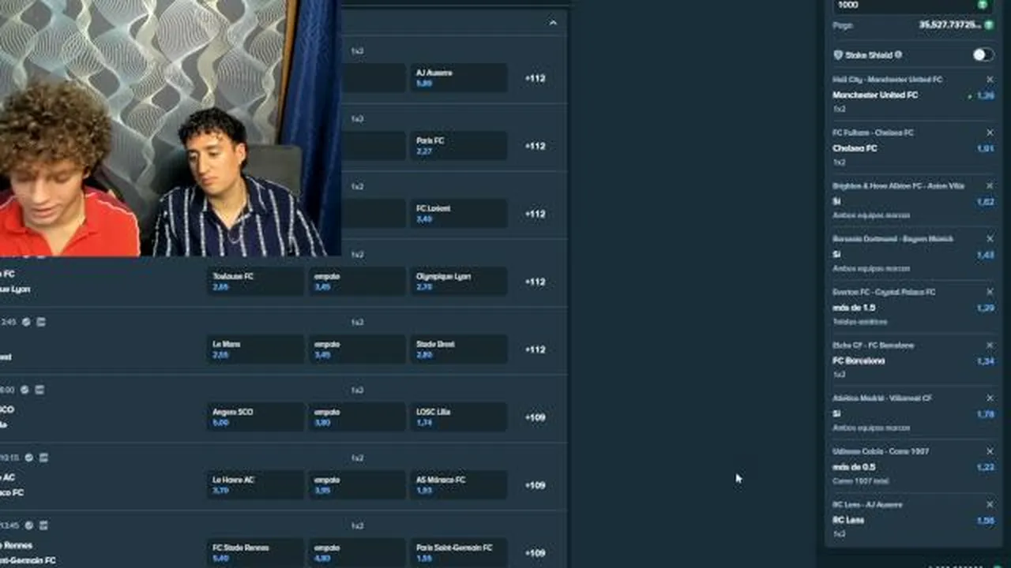
Task: Click the webcam video overlay
Action: coord(171,128)
